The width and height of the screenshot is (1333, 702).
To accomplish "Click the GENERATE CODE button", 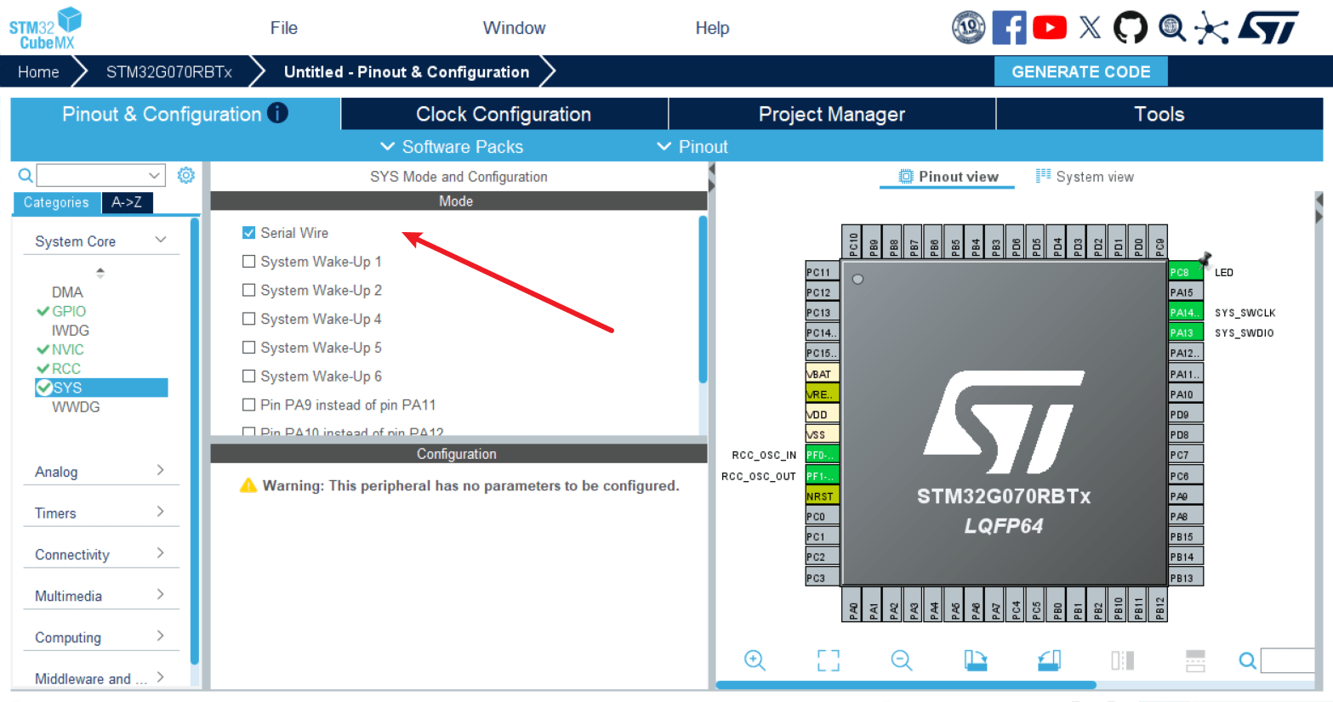I will [x=1080, y=72].
